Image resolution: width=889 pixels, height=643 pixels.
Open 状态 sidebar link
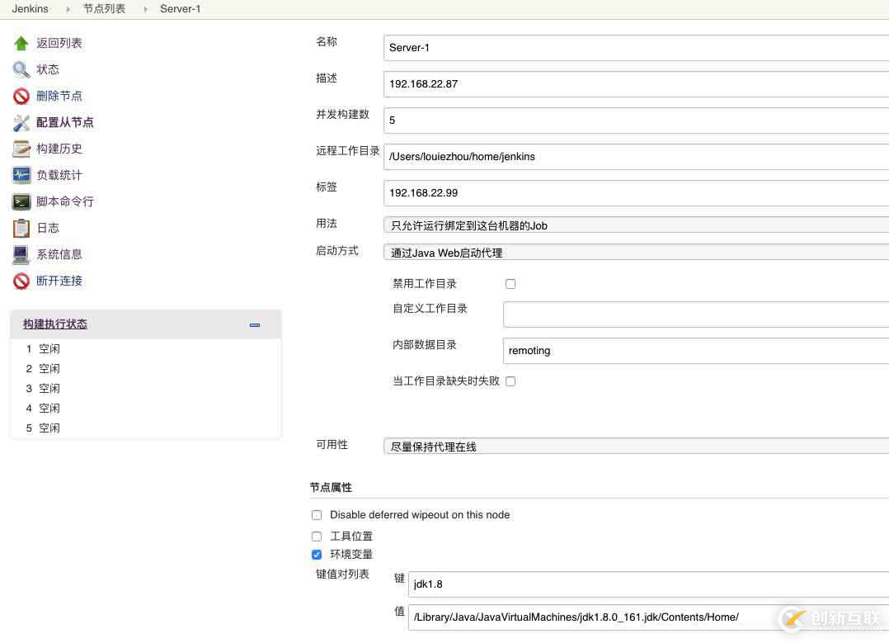[x=48, y=69]
